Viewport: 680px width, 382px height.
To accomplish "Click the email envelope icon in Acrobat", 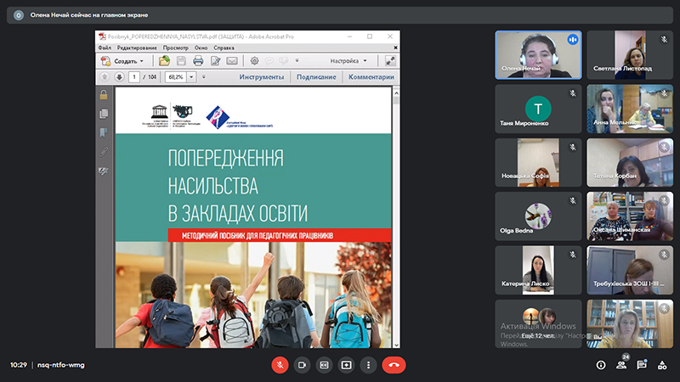I will point(232,60).
